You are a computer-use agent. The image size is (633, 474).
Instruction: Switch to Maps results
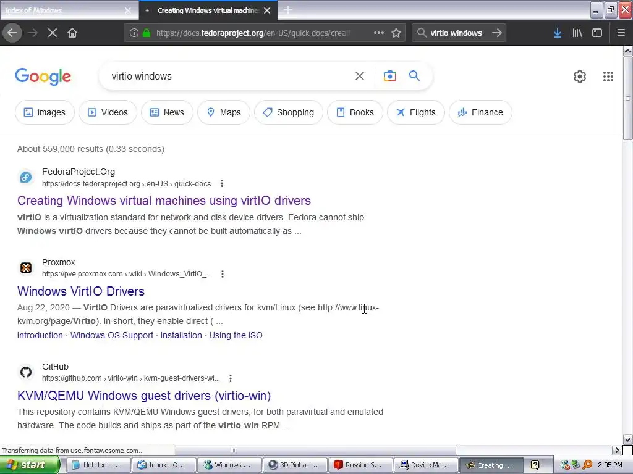point(224,112)
